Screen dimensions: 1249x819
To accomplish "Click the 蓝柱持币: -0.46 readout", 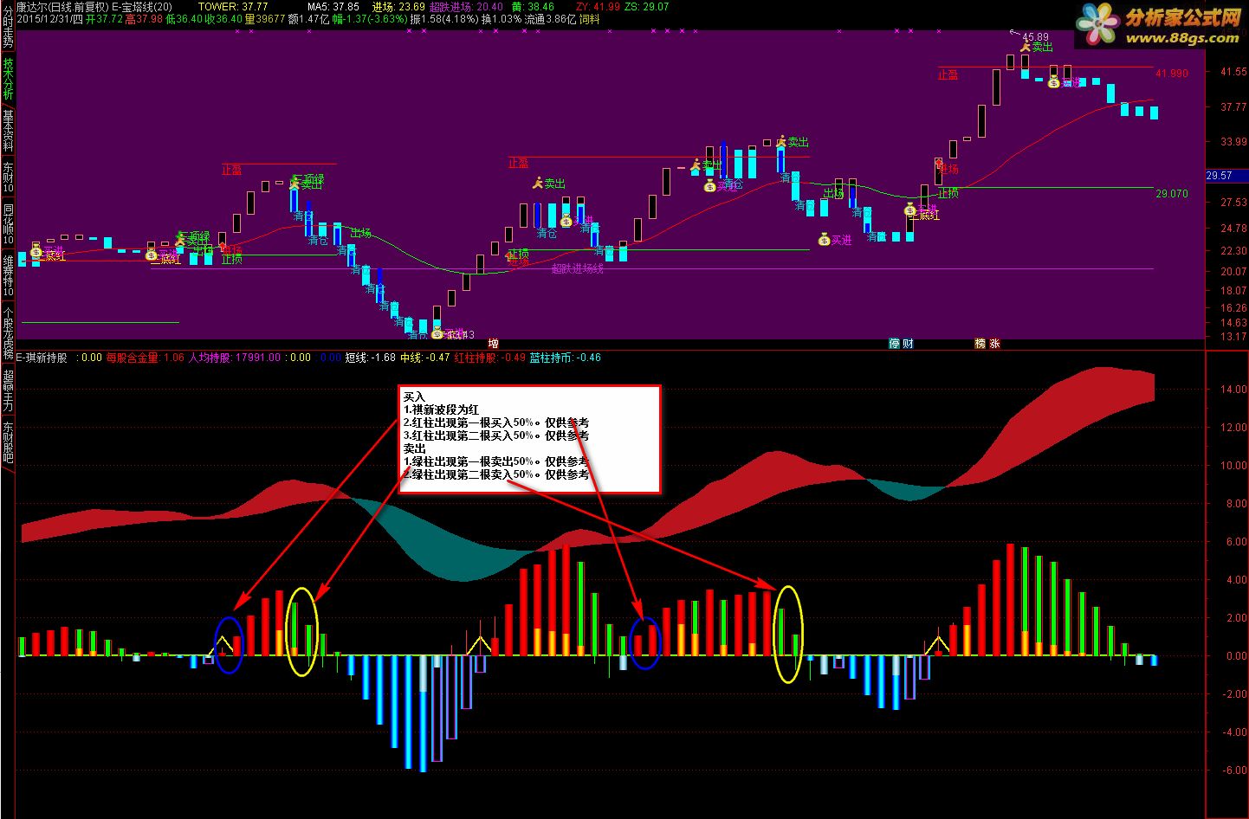I will pos(566,357).
